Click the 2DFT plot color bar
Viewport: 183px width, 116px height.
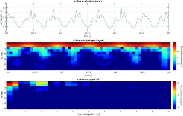174,95
